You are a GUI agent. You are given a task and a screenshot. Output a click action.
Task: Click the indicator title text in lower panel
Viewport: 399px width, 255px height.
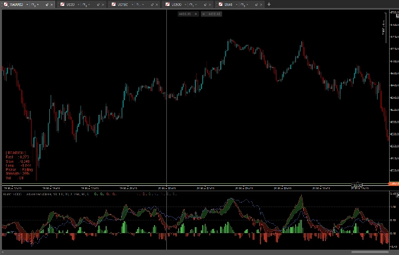click(x=47, y=194)
